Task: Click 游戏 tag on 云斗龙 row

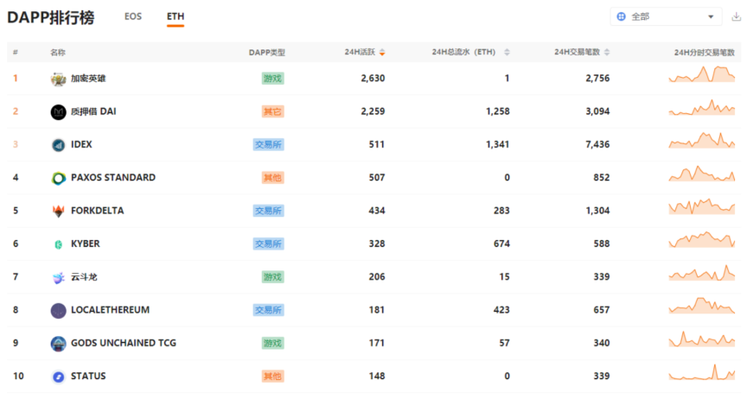Action: tap(272, 277)
